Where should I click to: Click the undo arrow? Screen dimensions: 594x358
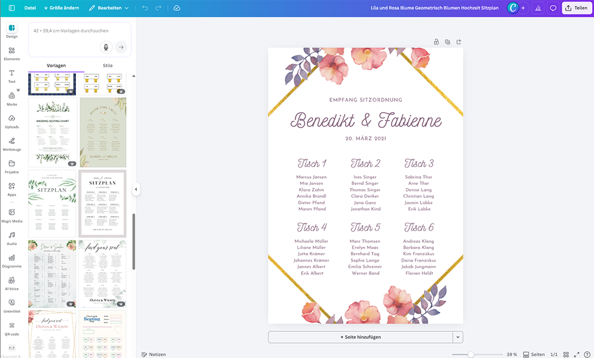pos(145,8)
